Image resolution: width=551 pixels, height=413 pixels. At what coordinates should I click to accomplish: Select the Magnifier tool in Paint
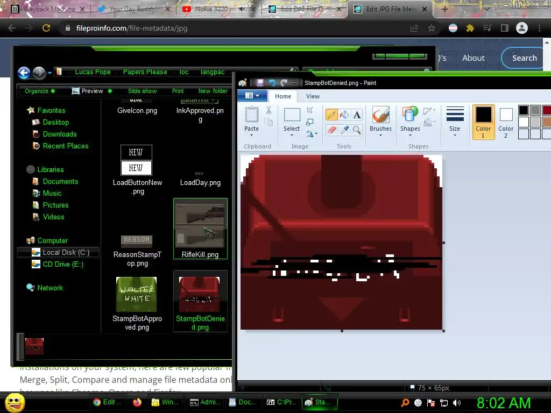(357, 130)
